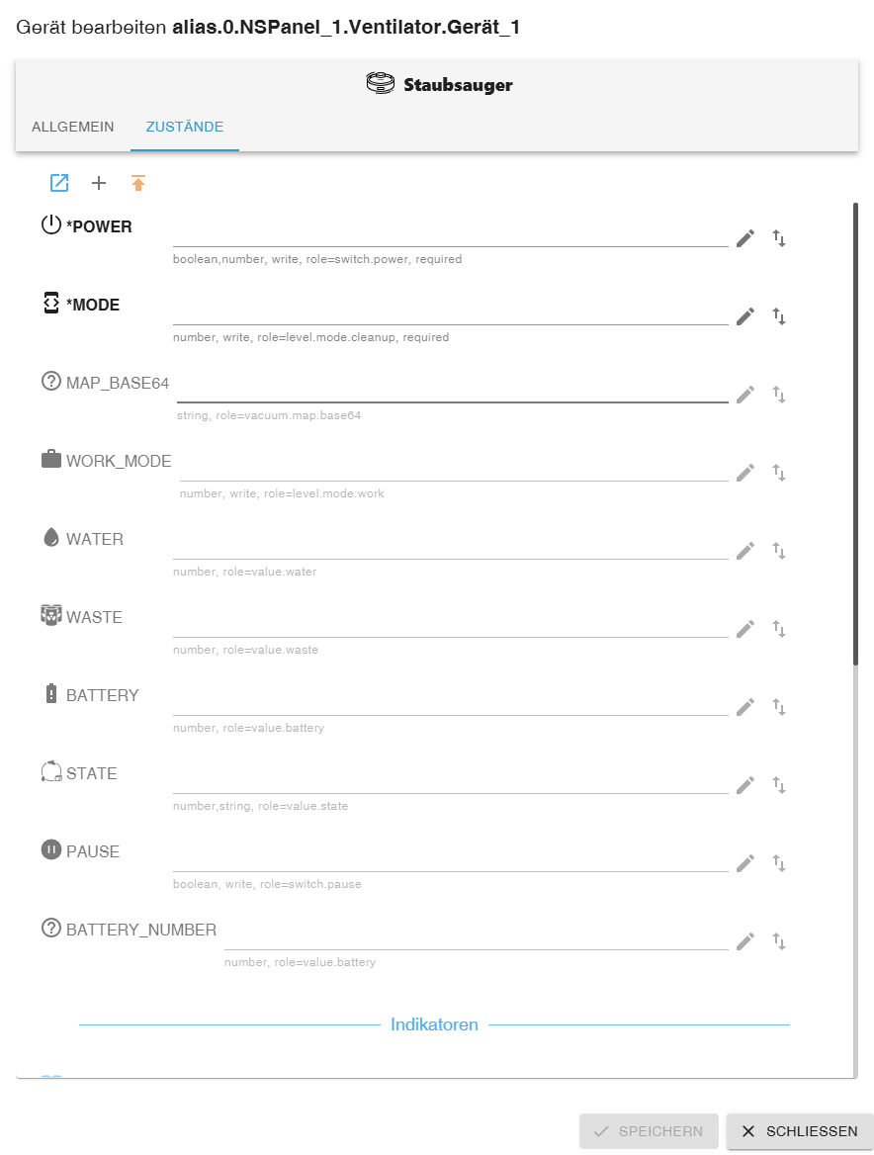Image resolution: width=874 pixels, height=1155 pixels.
Task: Click the swap arrows icon for MODE
Action: 779,316
